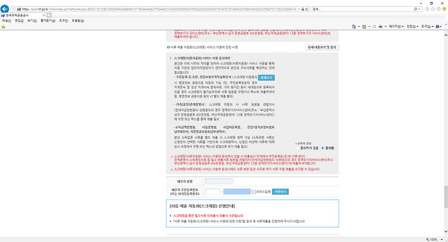Expand the print options dropdown arrow
The height and width of the screenshot is (242, 448).
[385, 27]
